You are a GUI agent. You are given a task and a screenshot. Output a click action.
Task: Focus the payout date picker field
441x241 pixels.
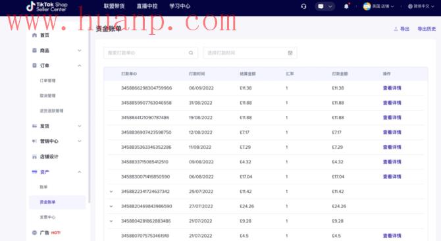[x=250, y=53]
